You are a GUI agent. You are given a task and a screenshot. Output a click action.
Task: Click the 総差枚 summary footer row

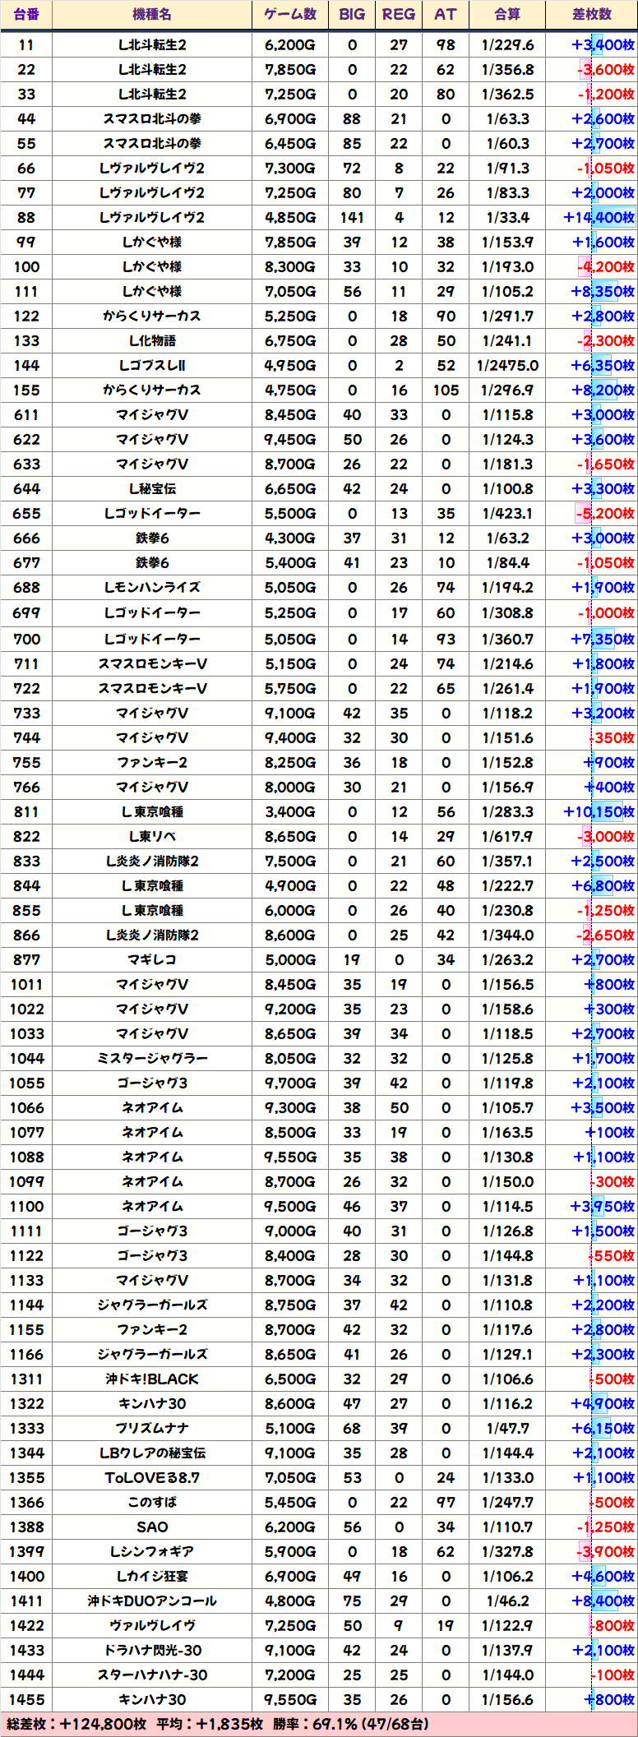click(319, 1724)
